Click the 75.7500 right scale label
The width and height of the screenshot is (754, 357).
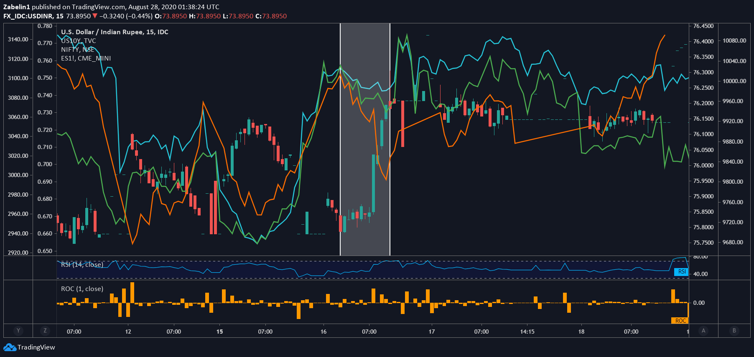click(x=703, y=243)
